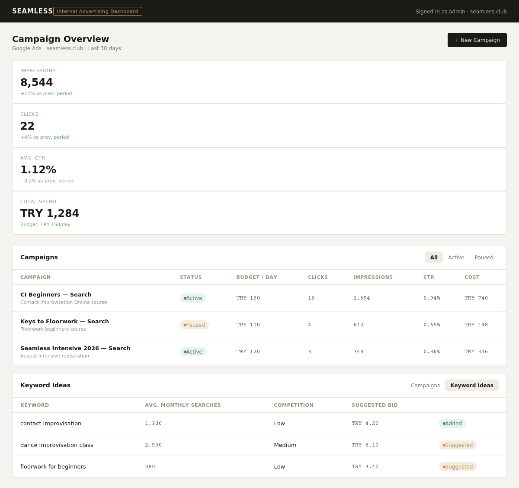Viewport: 519px width, 488px height.
Task: Click the TRY 740 cost cell
Action: coord(476,298)
